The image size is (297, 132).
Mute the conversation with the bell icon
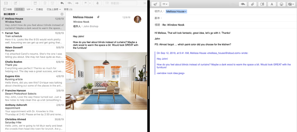coord(97,3)
